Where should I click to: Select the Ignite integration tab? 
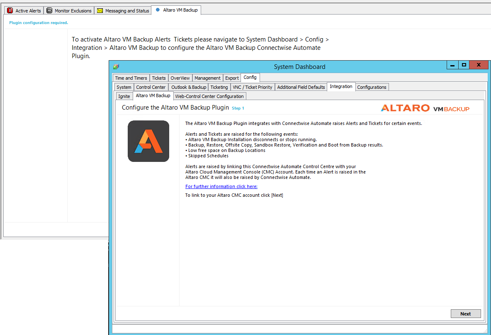(x=124, y=96)
